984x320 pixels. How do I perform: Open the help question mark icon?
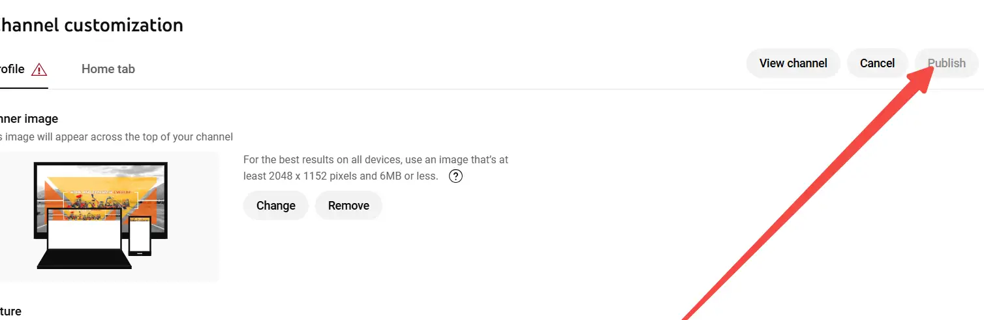[456, 176]
